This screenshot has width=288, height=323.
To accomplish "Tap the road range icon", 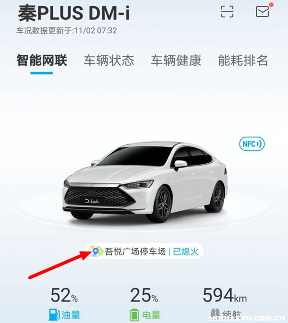I will (215, 314).
